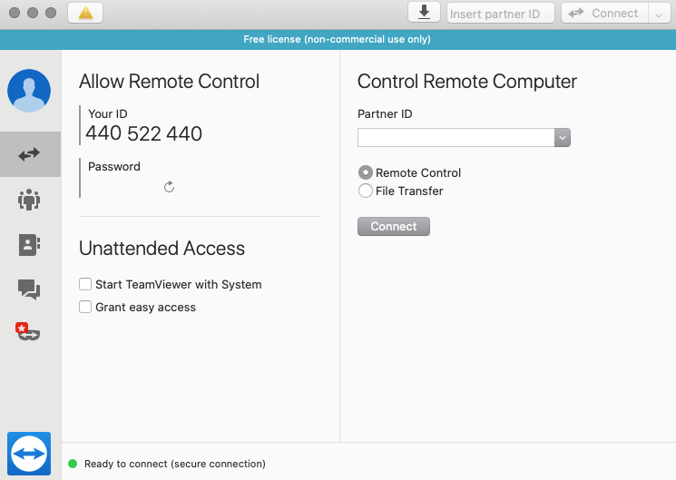The width and height of the screenshot is (676, 480).
Task: Click the warning triangle icon
Action: click(x=85, y=13)
